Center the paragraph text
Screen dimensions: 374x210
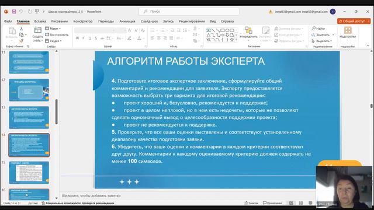pos(158,38)
